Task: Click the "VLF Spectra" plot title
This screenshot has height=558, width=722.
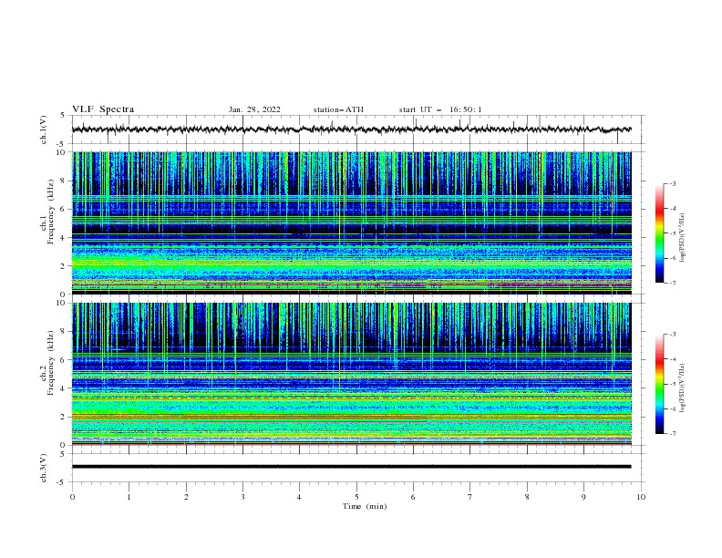Action: click(103, 109)
